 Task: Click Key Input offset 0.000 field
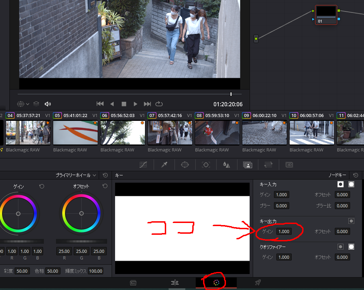tap(342, 195)
